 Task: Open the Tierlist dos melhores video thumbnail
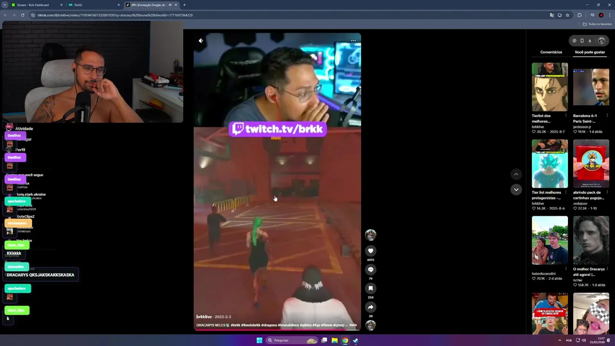[x=550, y=87]
